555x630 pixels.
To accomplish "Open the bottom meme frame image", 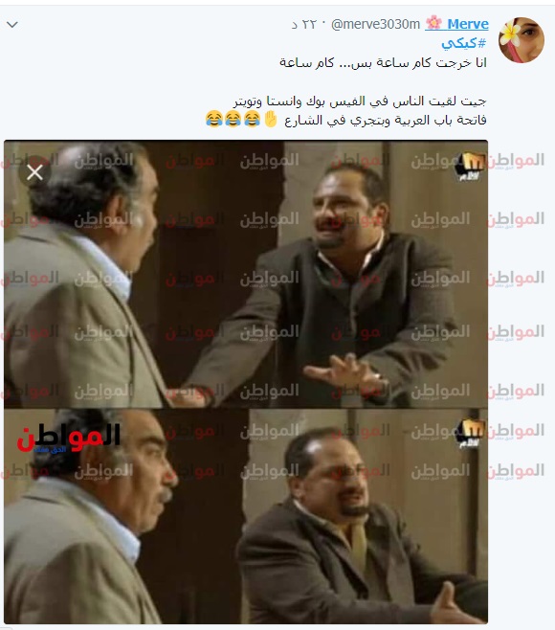I will tap(246, 517).
